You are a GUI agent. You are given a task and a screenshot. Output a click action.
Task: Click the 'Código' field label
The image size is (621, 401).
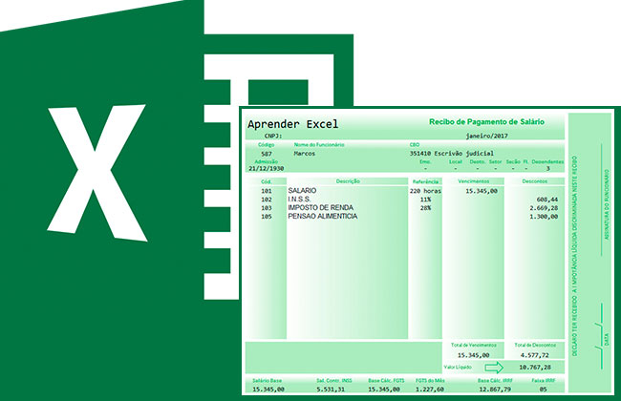tap(267, 145)
